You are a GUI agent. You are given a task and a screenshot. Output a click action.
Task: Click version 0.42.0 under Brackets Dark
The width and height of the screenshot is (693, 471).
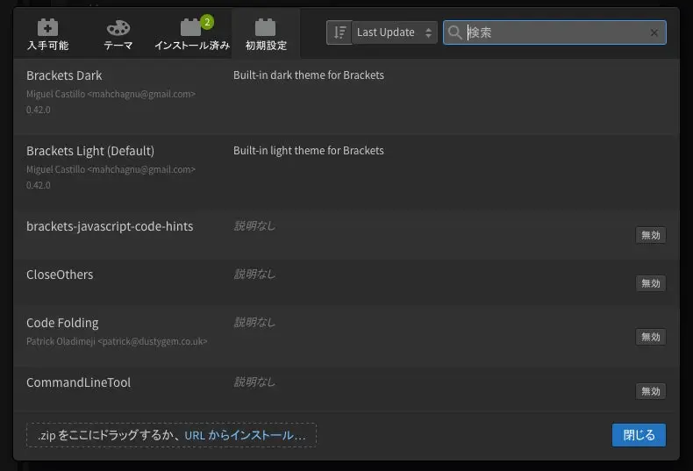pyautogui.click(x=38, y=110)
